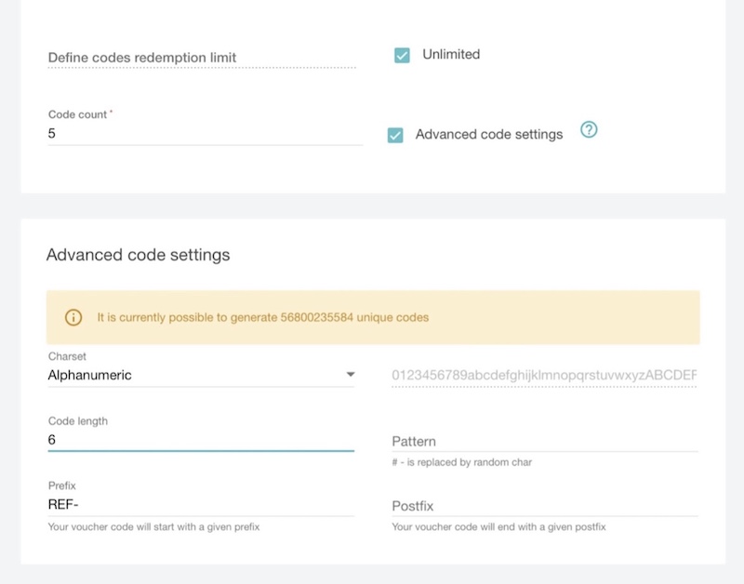The height and width of the screenshot is (584, 744).
Task: Click the unique codes count banner message
Action: pos(263,318)
